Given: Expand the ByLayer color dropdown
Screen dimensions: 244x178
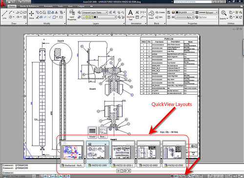Looking at the screenshot, I should 184,12.
